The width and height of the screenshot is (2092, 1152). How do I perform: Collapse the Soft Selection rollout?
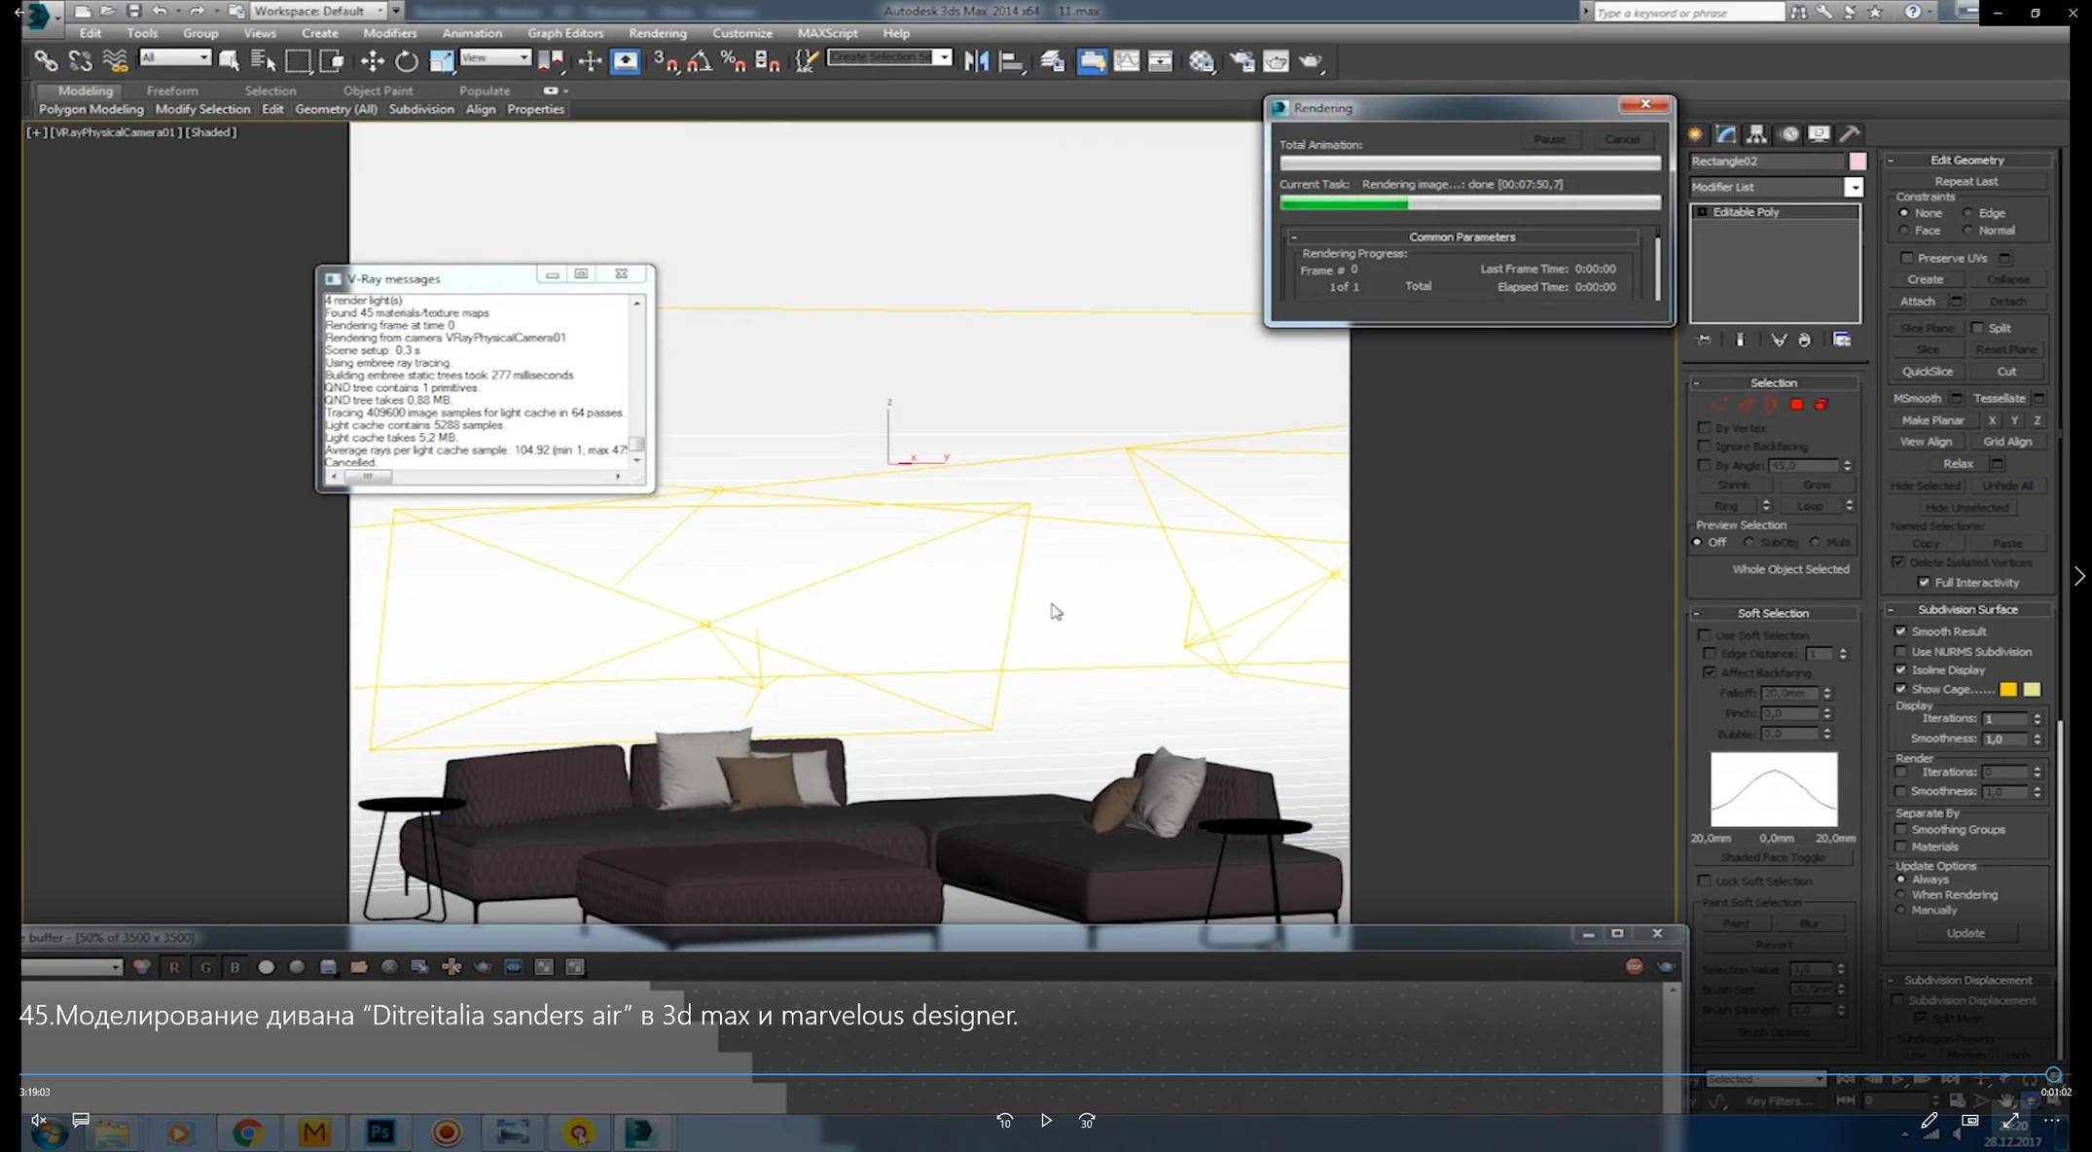(1773, 613)
